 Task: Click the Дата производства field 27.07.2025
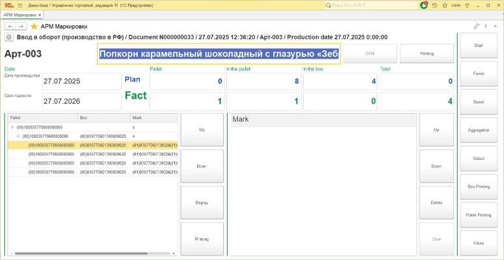82,81
